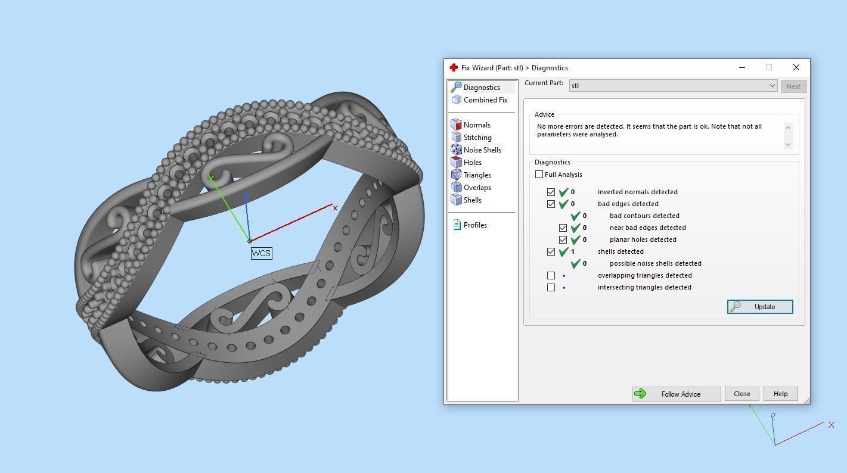Click the green check next to inverted normals
Screen dimensions: 847x473
tap(563, 192)
